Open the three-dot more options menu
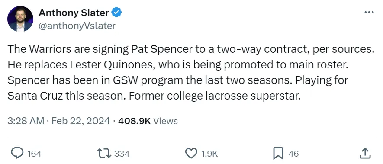 point(369,12)
